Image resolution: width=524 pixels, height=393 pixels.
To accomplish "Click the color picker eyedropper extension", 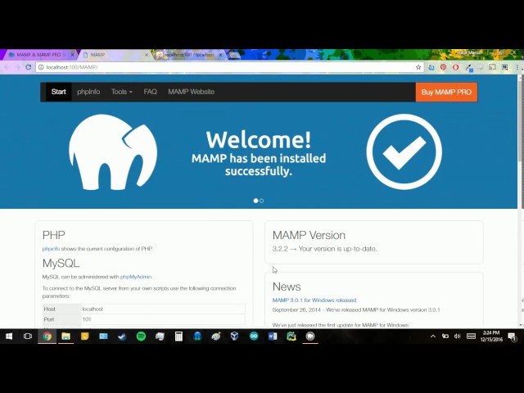I will (x=469, y=68).
